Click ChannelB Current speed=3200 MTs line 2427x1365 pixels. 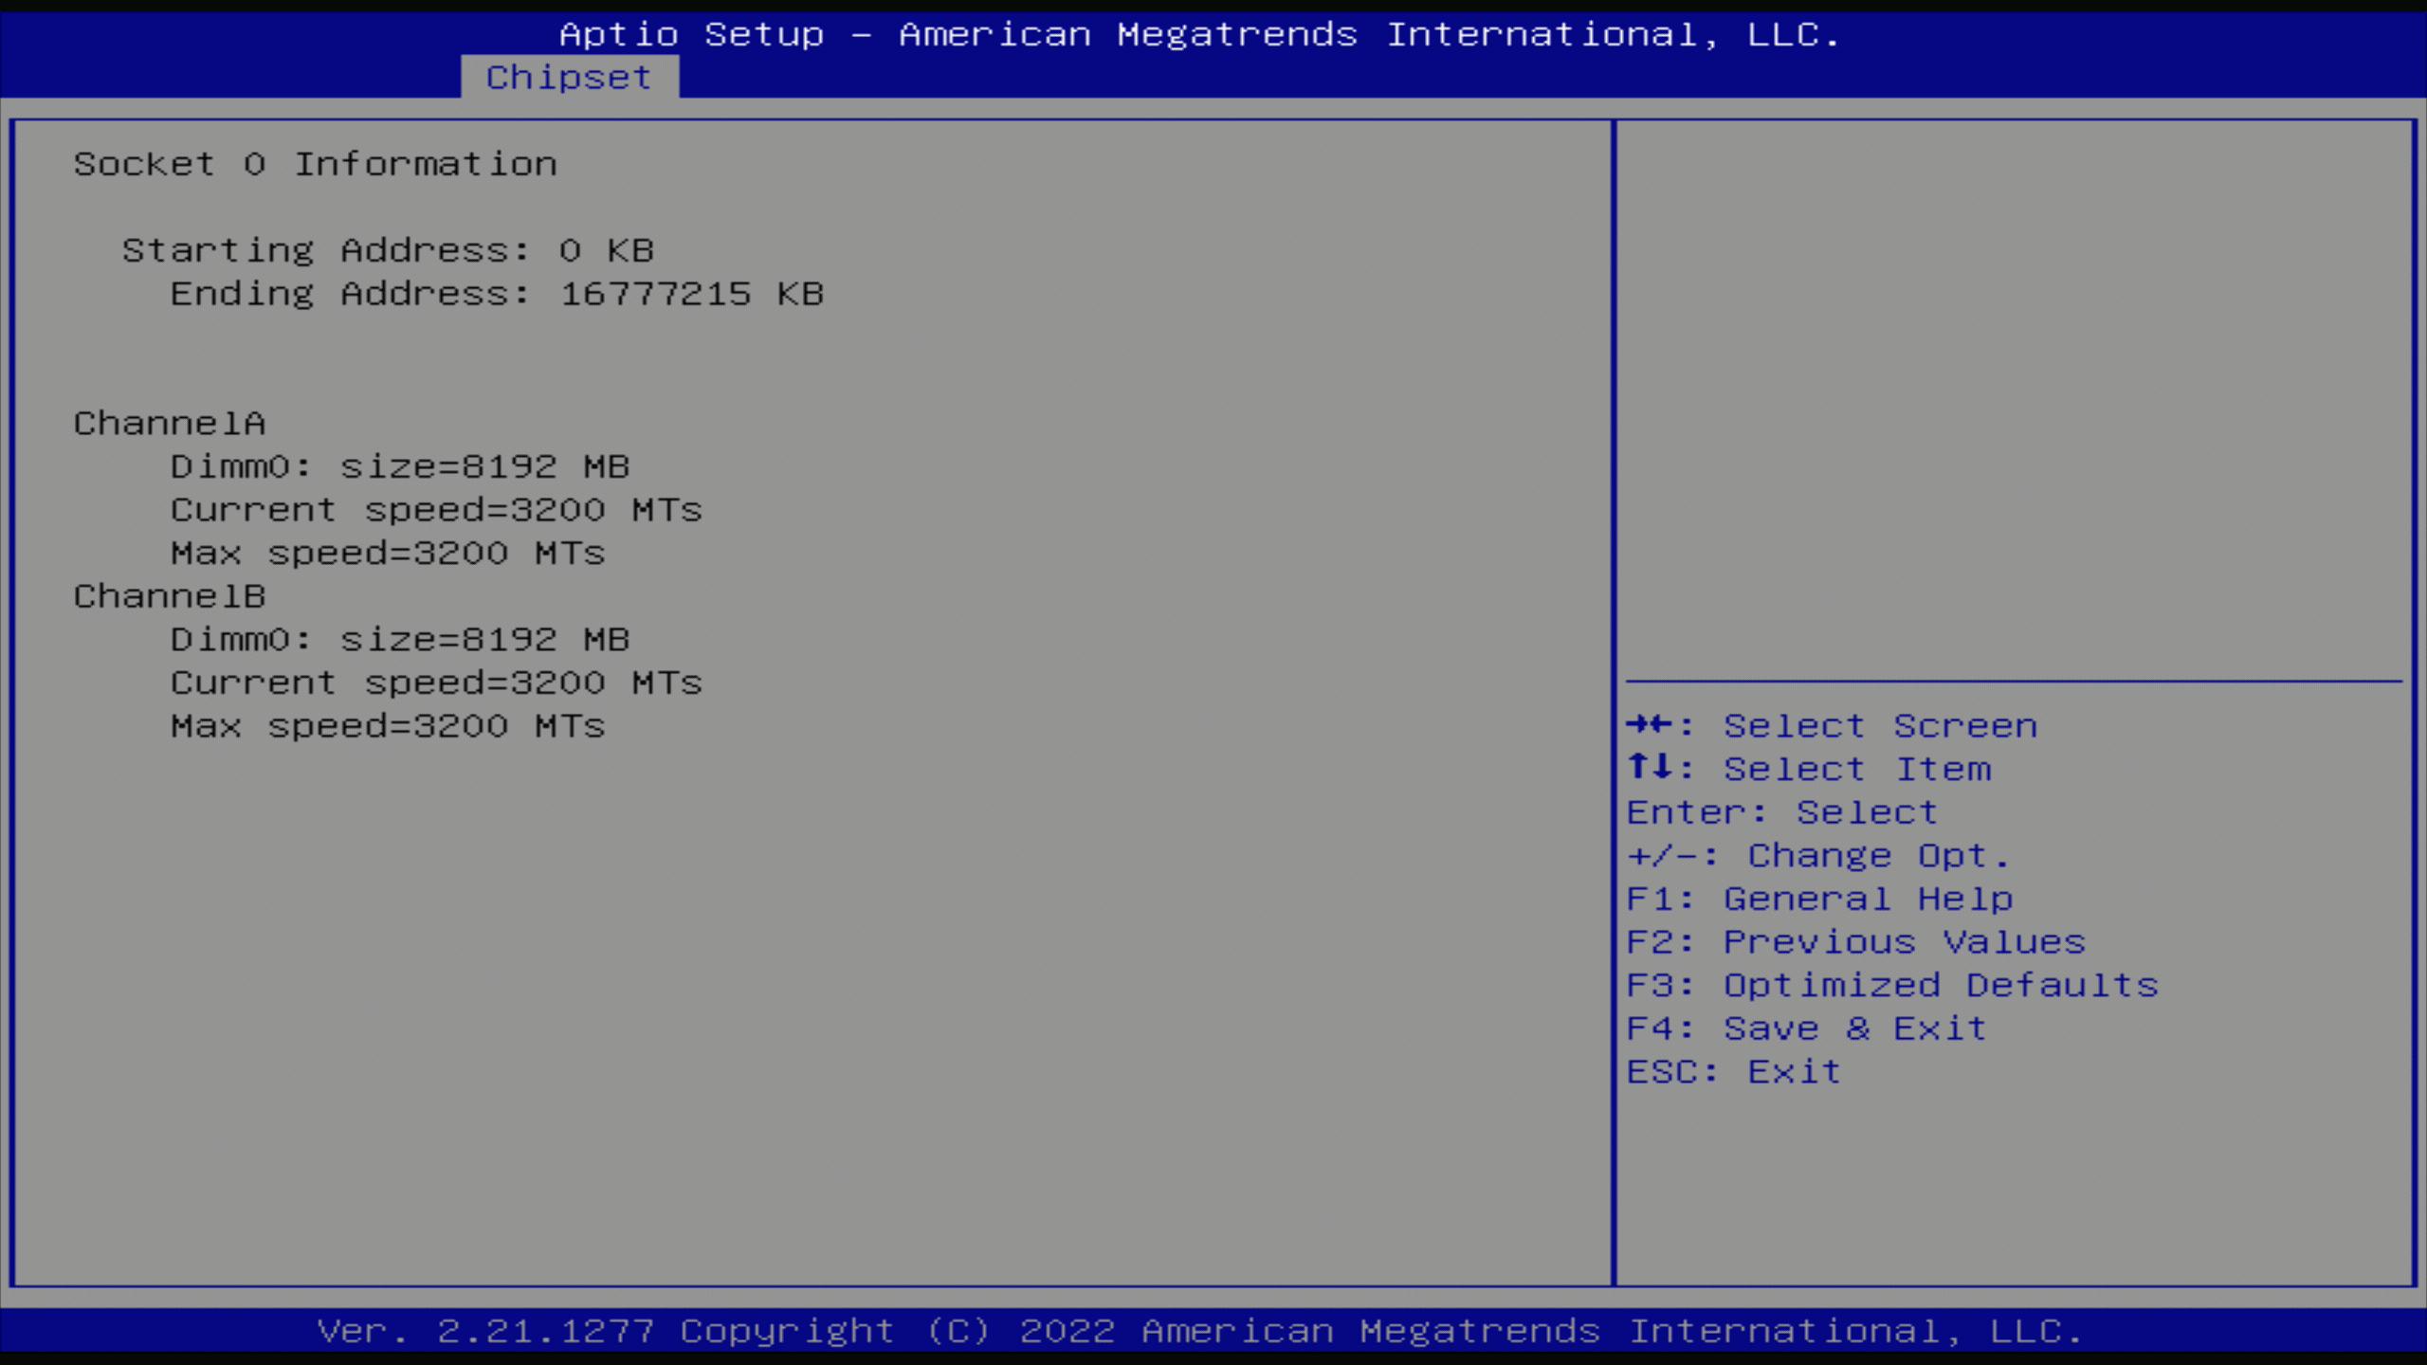tap(436, 682)
